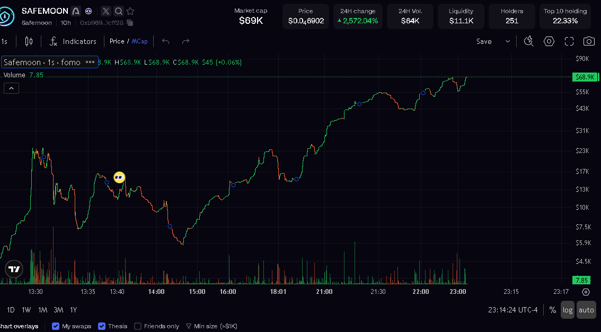601x332 pixels.
Task: Open the three-dot menu on Safemoon legend
Action: [90, 62]
